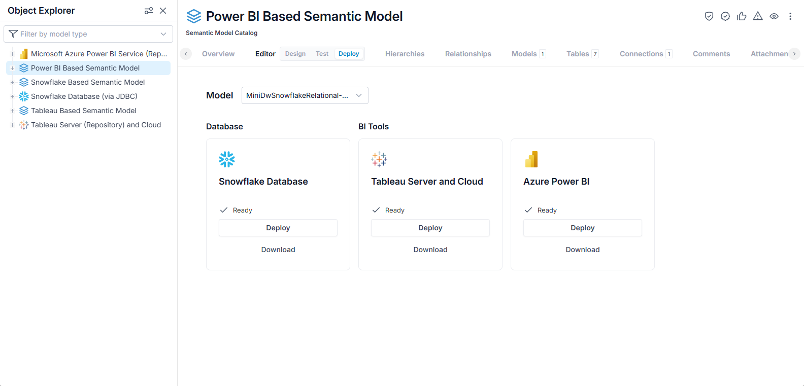
Task: Switch to the Attachments tab
Action: pos(769,54)
